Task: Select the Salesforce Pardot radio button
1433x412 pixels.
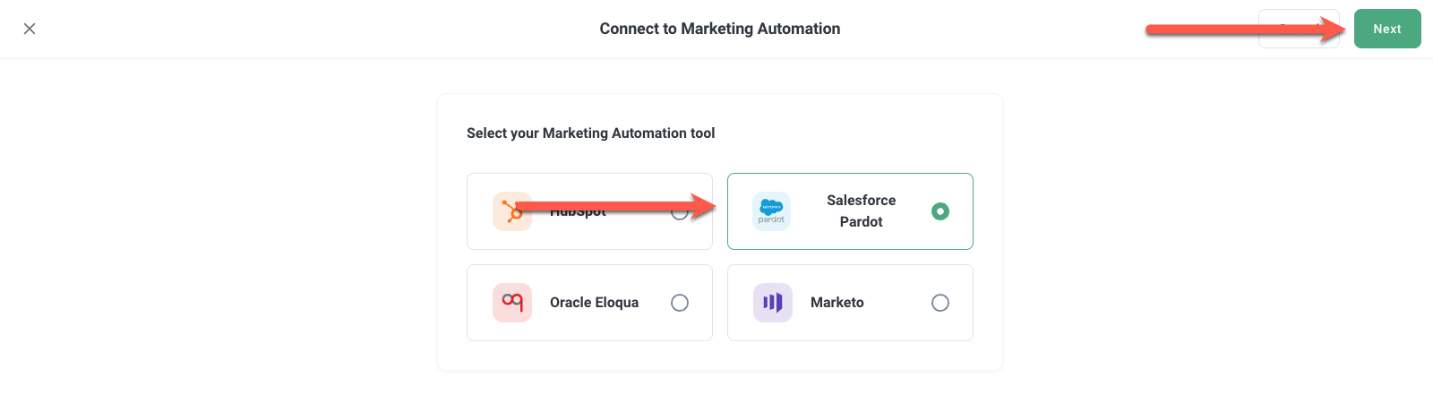Action: (x=940, y=211)
